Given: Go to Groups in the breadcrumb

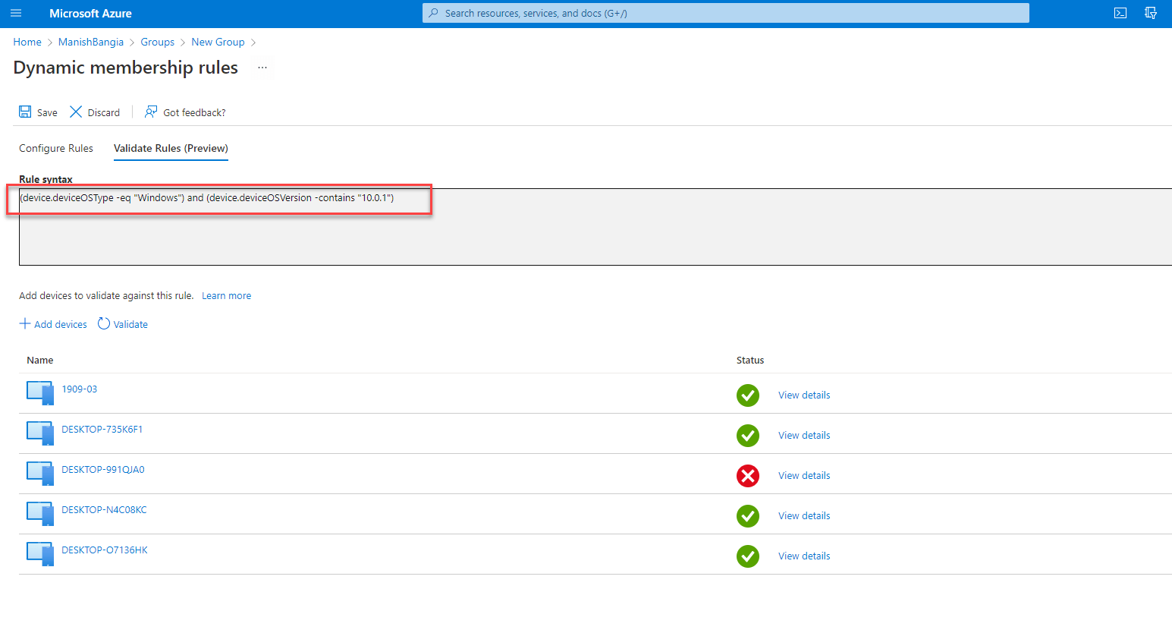Looking at the screenshot, I should click(157, 43).
